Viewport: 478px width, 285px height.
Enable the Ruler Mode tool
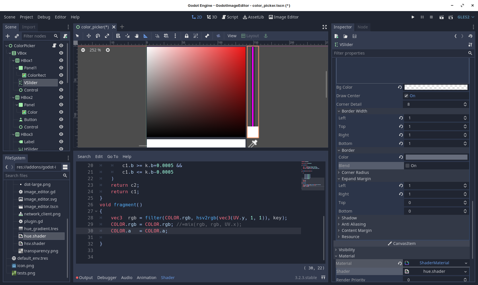click(x=145, y=36)
